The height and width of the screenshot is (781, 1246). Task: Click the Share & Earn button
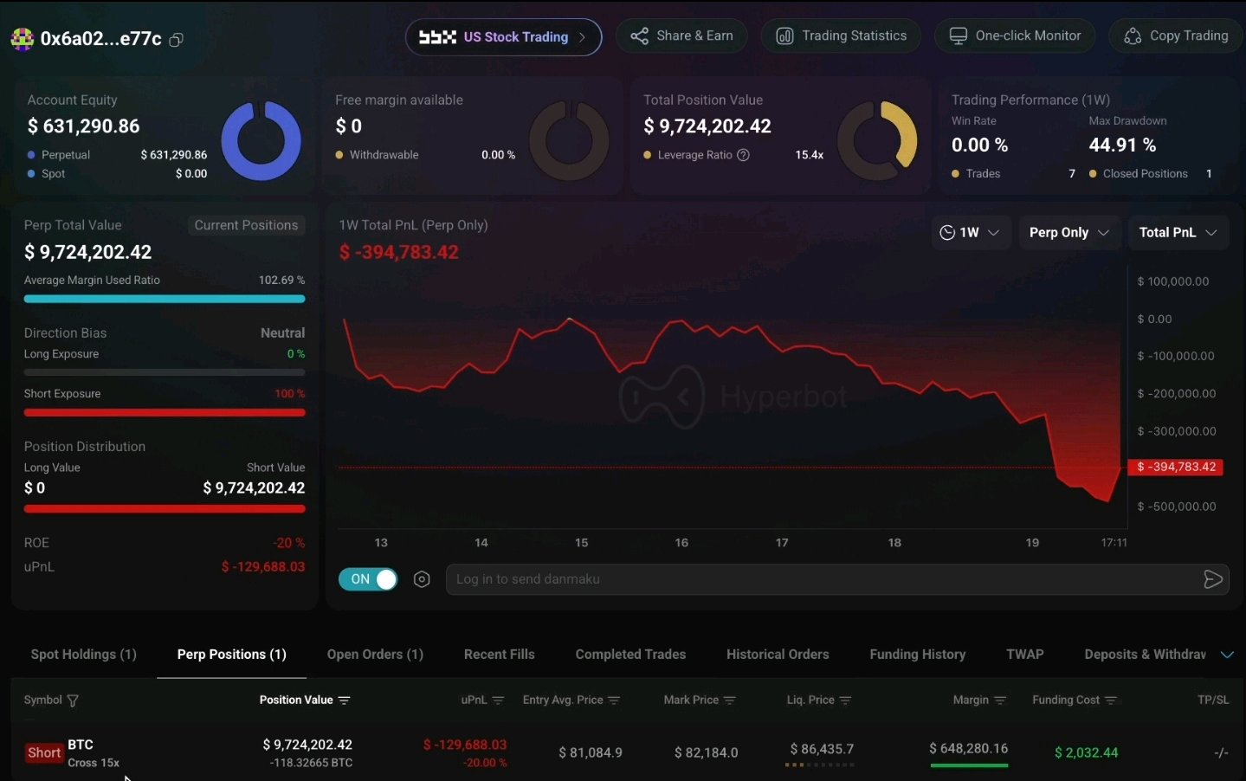(x=681, y=36)
